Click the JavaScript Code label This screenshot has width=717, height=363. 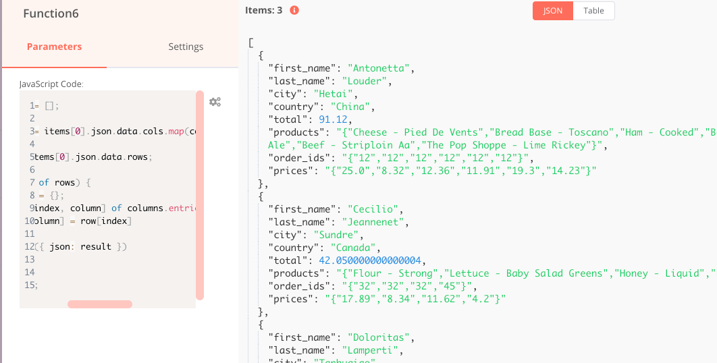(x=51, y=84)
